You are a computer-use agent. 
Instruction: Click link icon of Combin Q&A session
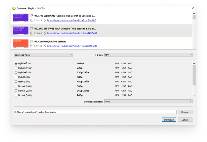pyautogui.click(x=45, y=46)
